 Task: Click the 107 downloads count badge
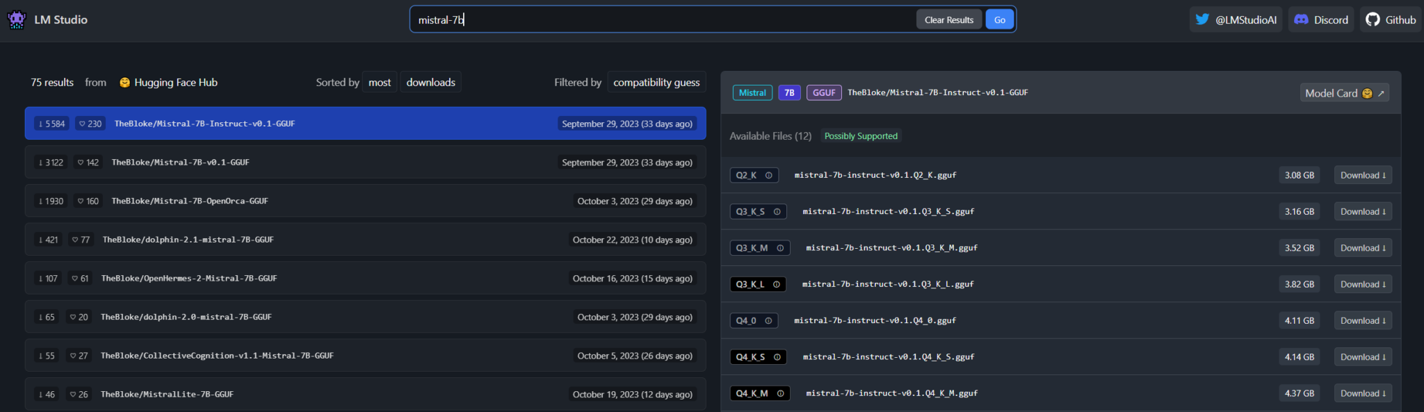coord(48,279)
